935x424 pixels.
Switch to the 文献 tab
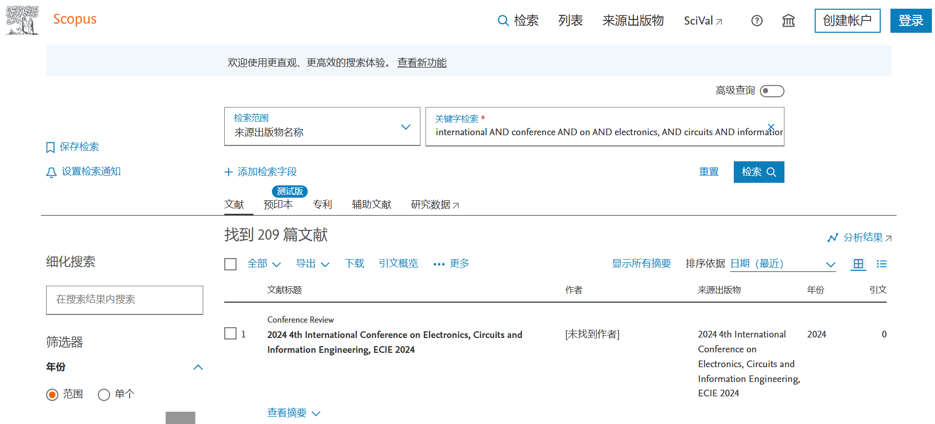(234, 204)
